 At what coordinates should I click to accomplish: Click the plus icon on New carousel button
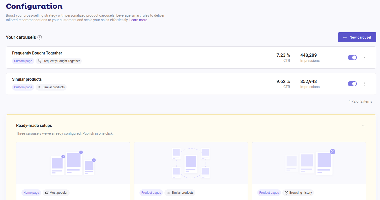pos(345,37)
